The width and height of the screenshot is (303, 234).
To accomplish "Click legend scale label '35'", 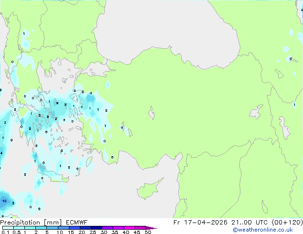I will coord(115,232).
